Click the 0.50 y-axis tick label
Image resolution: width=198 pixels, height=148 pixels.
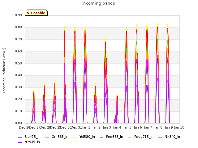pyautogui.click(x=19, y=63)
